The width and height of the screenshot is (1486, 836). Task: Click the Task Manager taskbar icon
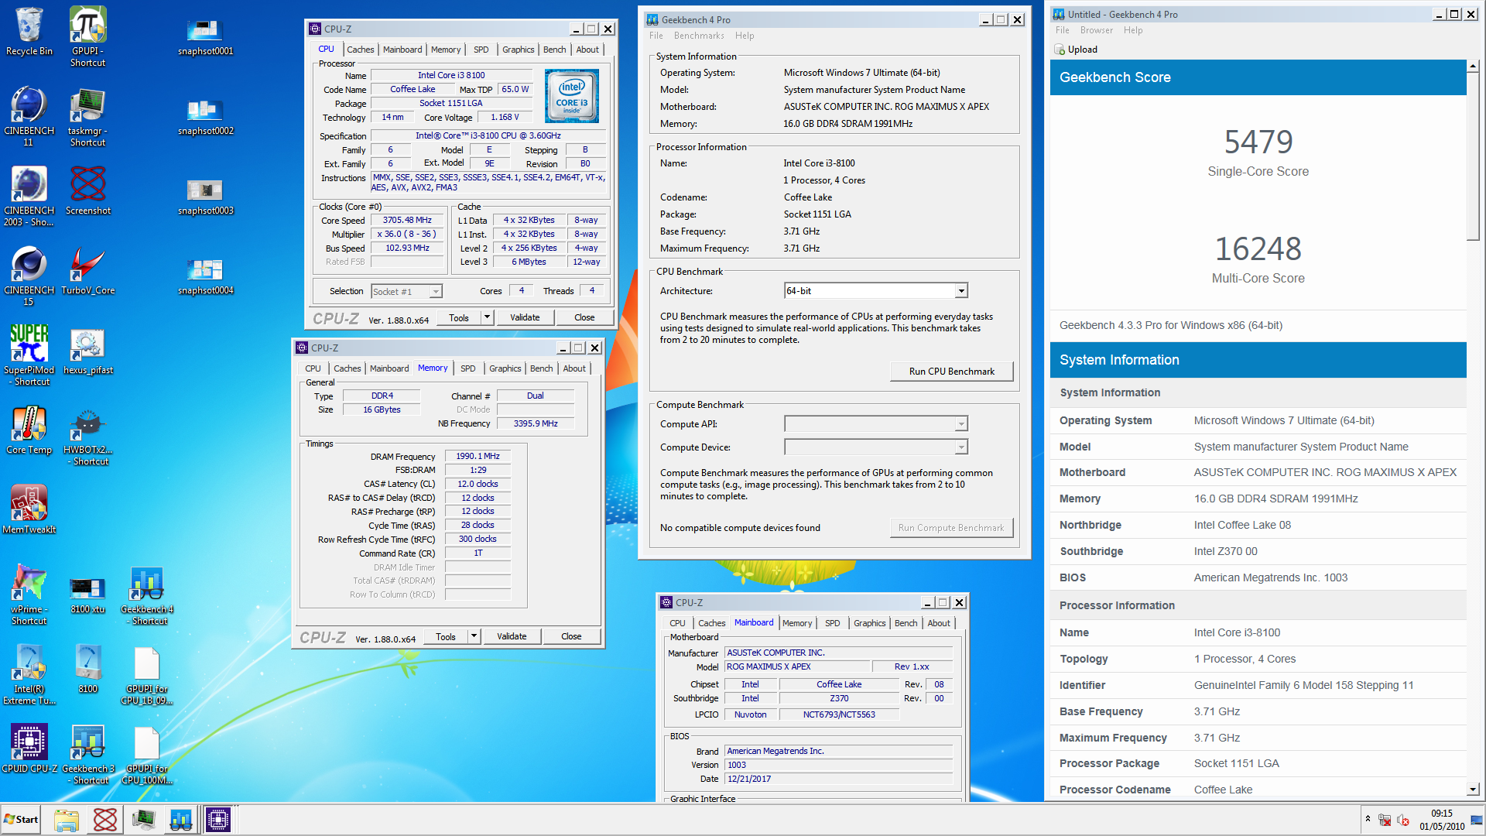[143, 819]
